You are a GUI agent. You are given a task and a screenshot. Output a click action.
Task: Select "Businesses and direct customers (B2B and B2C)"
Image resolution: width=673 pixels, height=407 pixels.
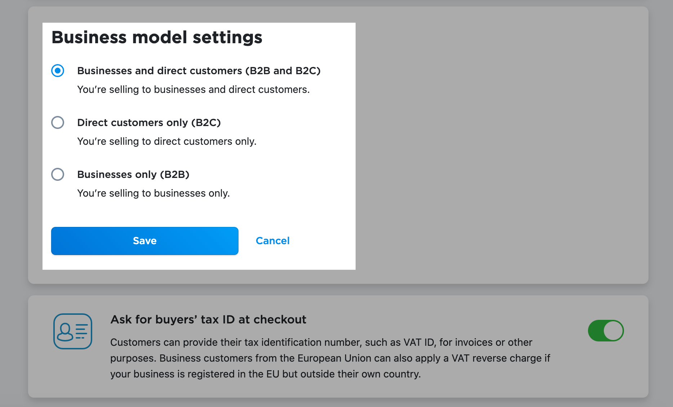58,71
